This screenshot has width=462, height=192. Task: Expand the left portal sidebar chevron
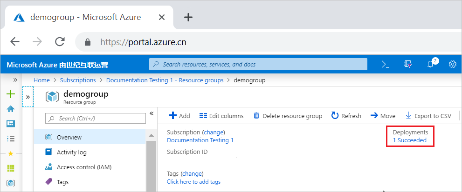click(x=15, y=80)
